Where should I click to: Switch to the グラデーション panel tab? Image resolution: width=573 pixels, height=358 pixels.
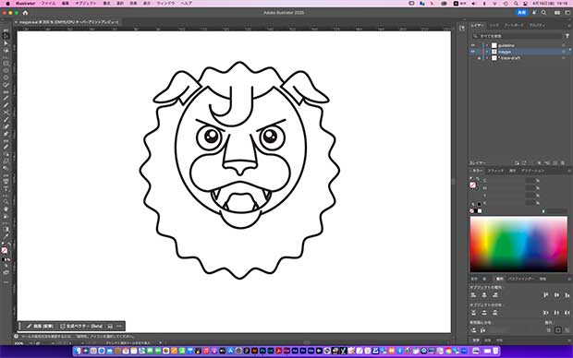533,171
